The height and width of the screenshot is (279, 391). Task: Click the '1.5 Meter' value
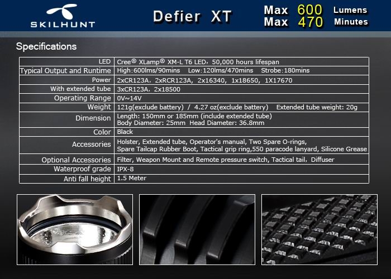coord(131,178)
